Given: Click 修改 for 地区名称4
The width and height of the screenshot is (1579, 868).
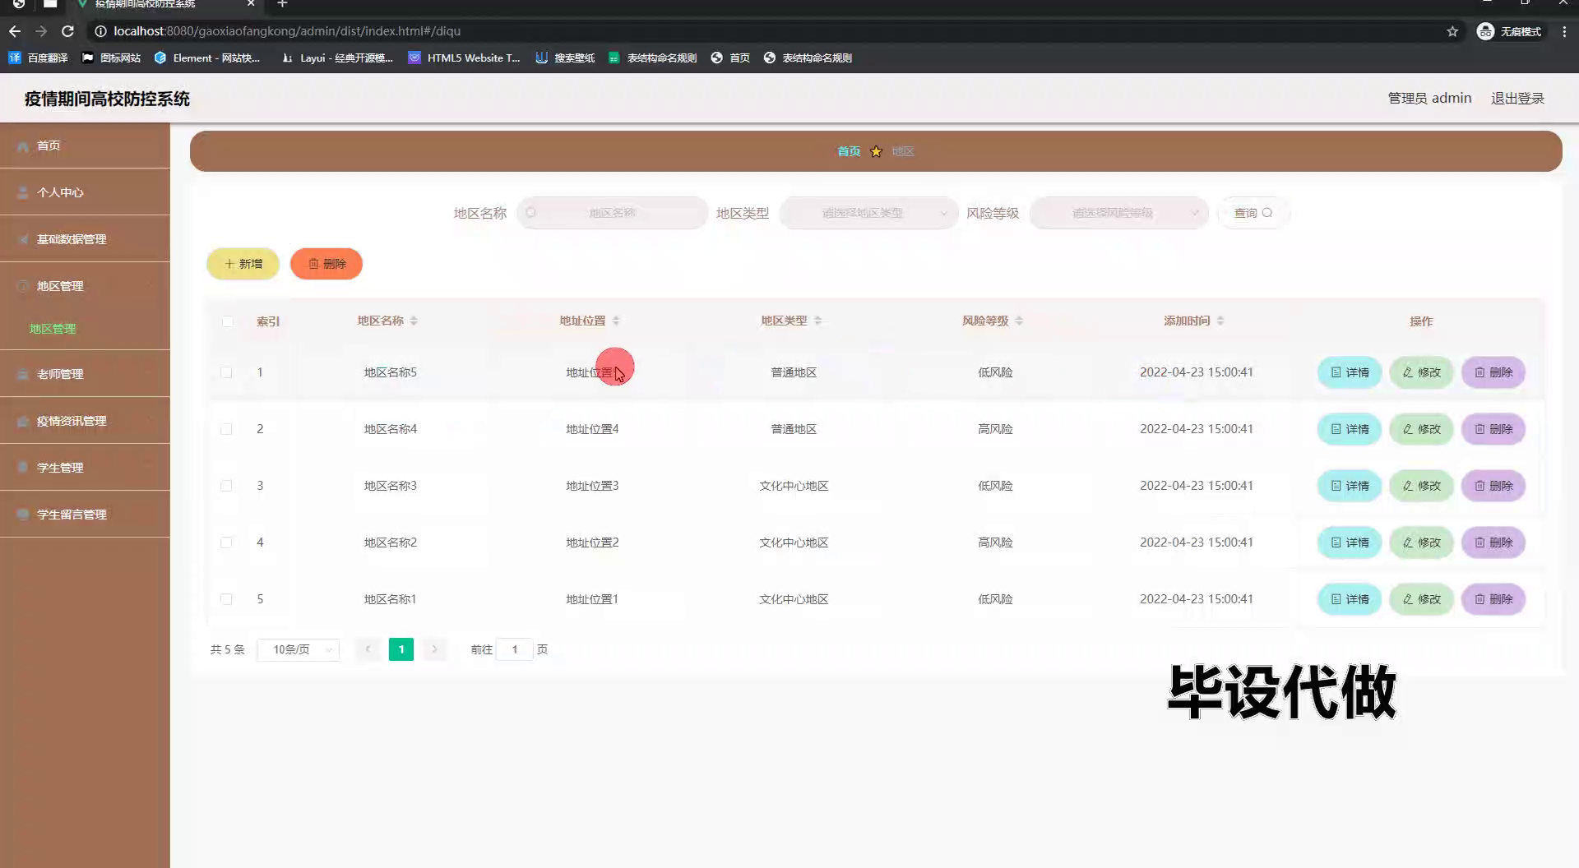Looking at the screenshot, I should (1421, 429).
